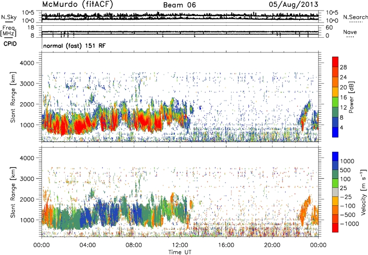Click the 12 dB power colorbar label
The image size is (368, 255).
click(x=343, y=108)
